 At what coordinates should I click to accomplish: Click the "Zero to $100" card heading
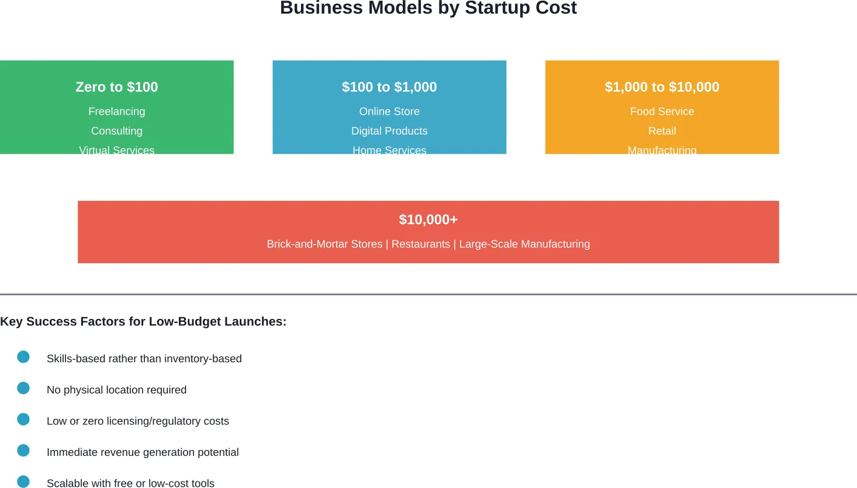click(117, 87)
